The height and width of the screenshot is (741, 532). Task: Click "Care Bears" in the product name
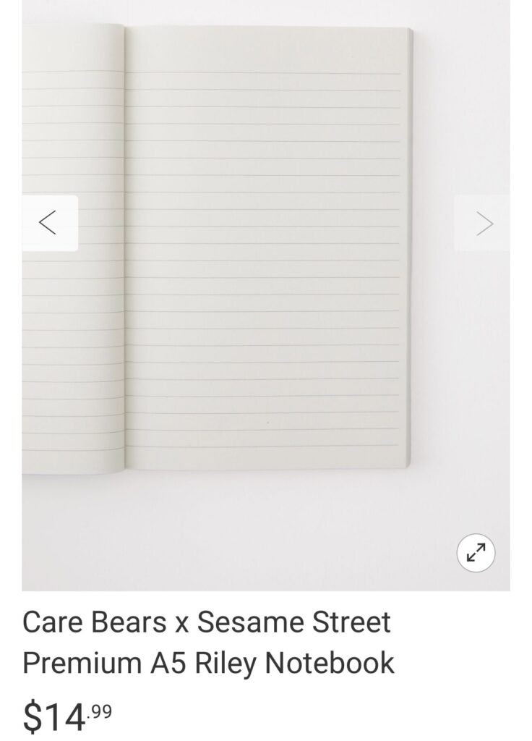94,622
